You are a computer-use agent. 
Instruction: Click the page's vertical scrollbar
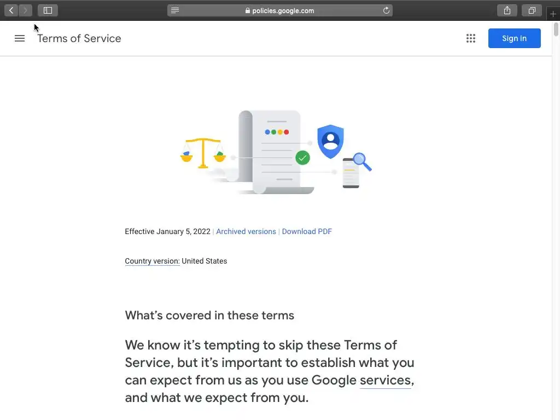(x=556, y=30)
